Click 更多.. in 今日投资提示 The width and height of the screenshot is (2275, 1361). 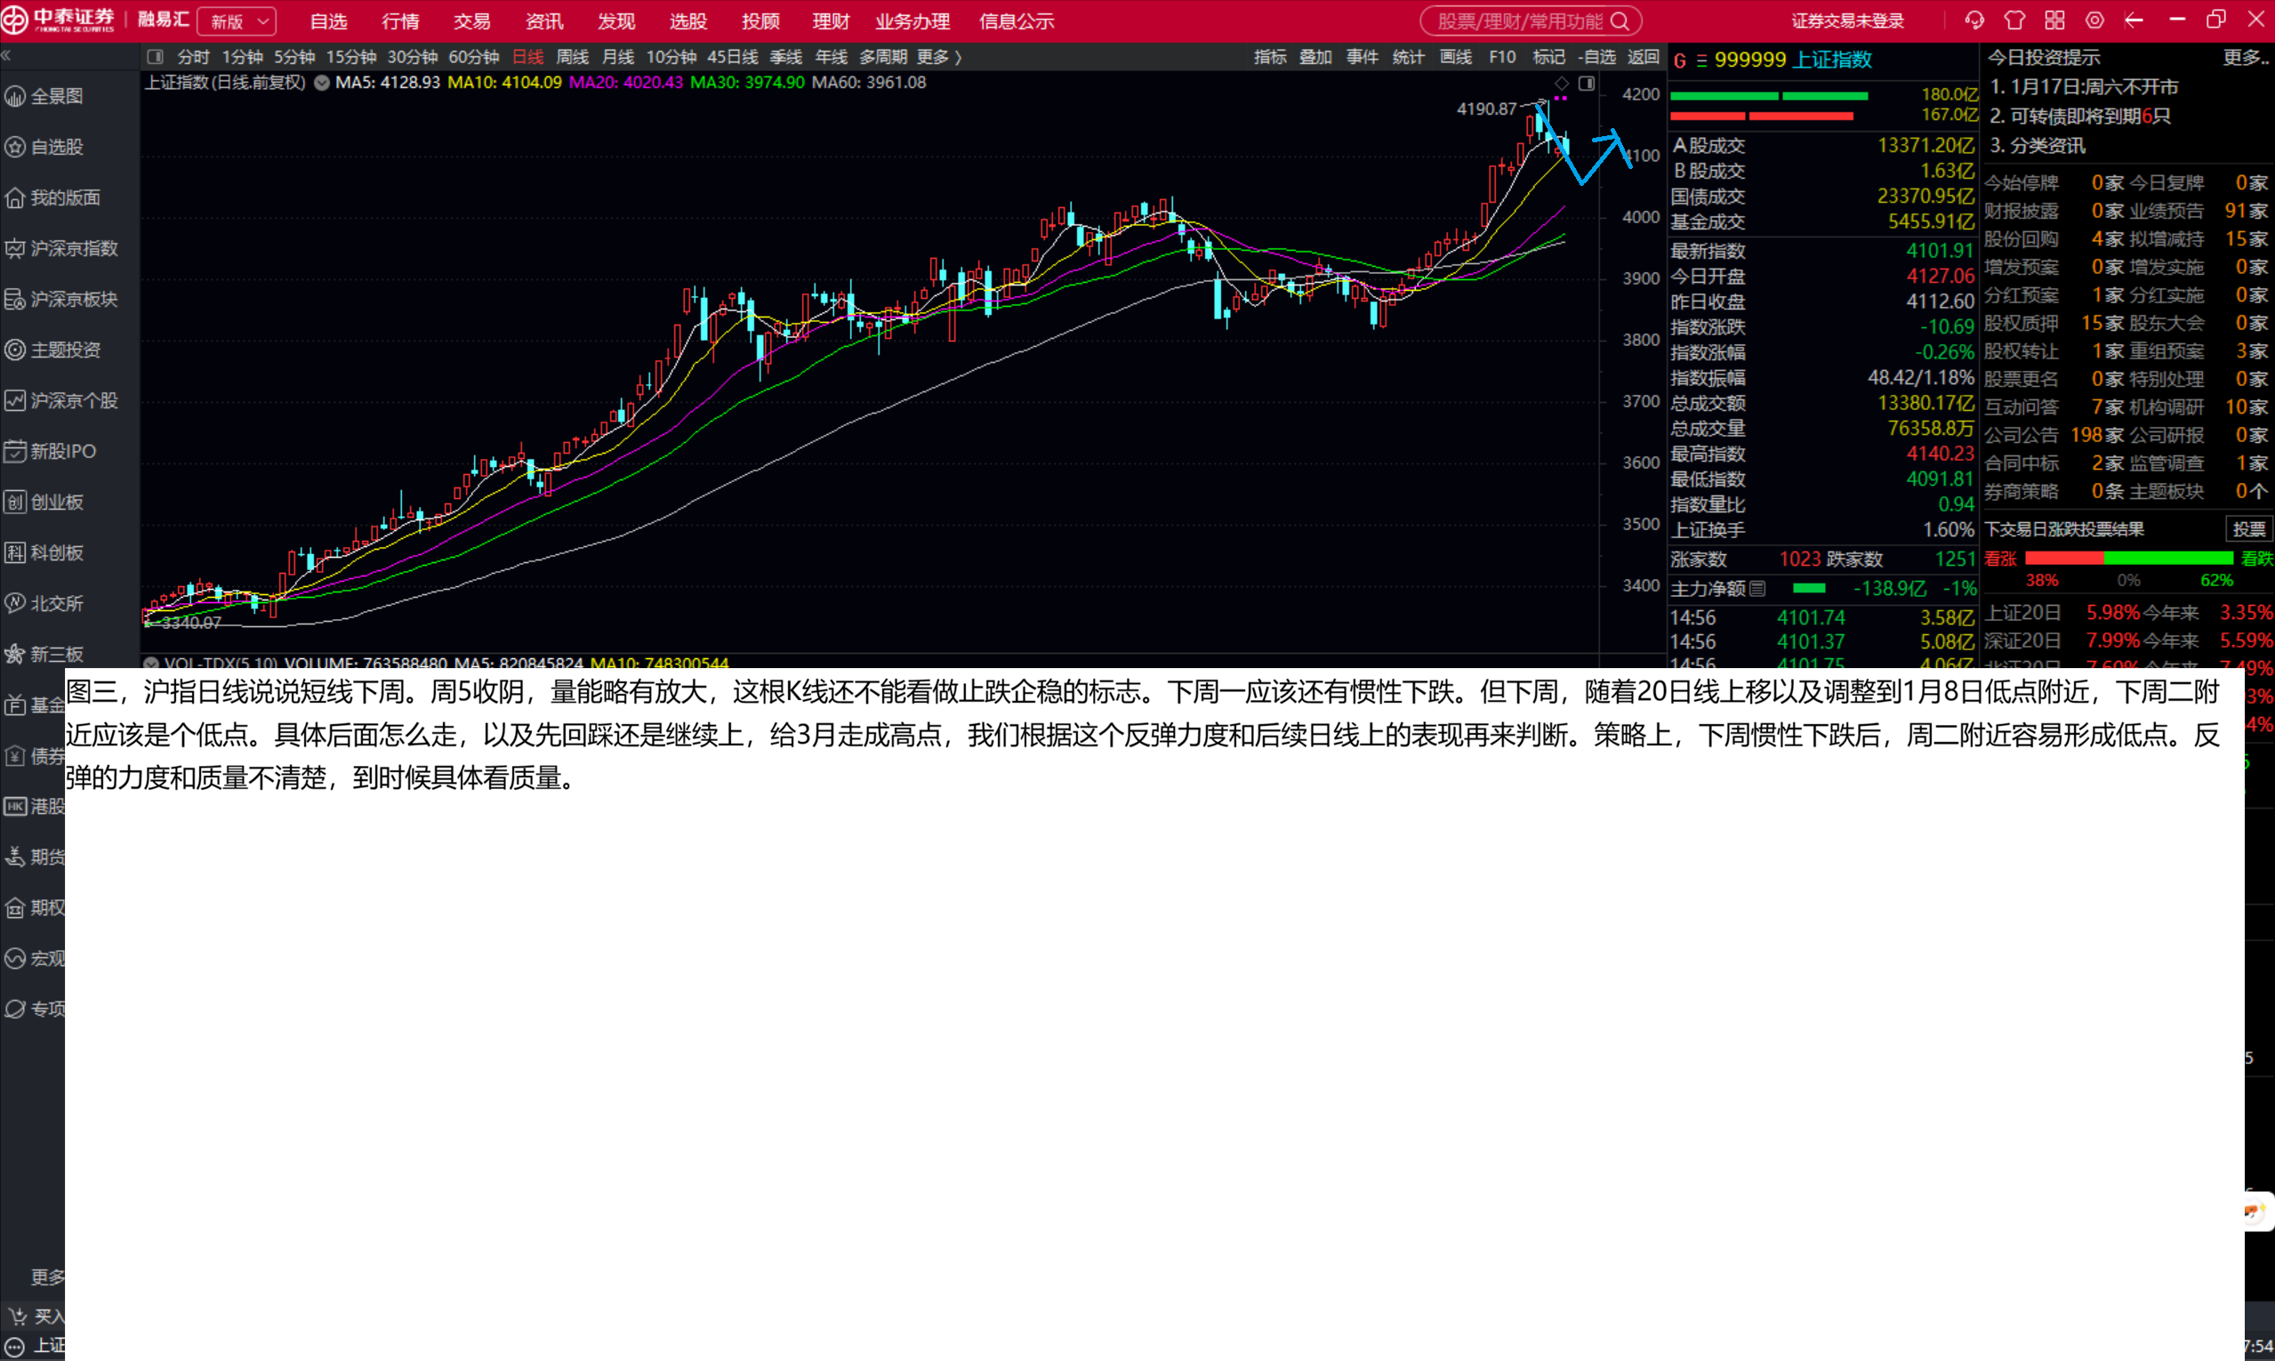[x=2245, y=58]
